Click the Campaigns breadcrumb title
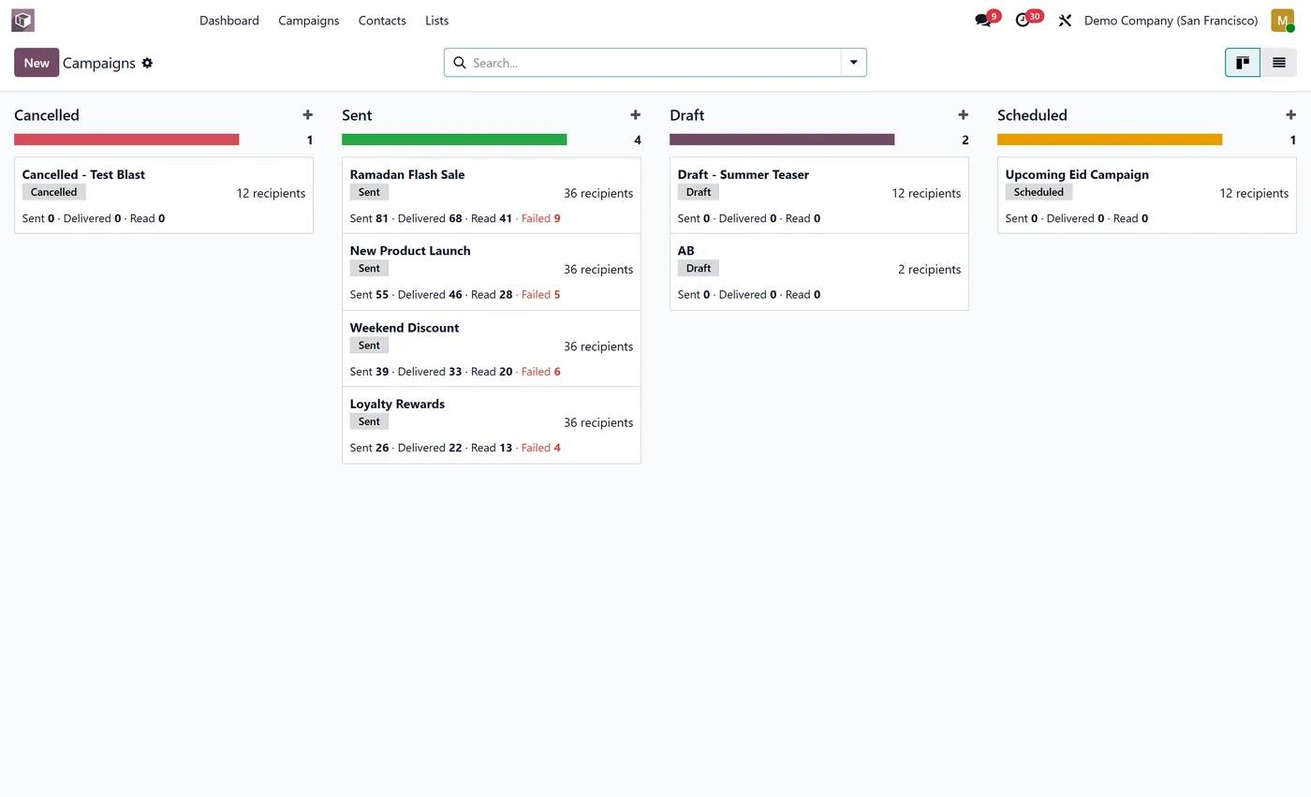This screenshot has height=797, width=1311. [99, 63]
